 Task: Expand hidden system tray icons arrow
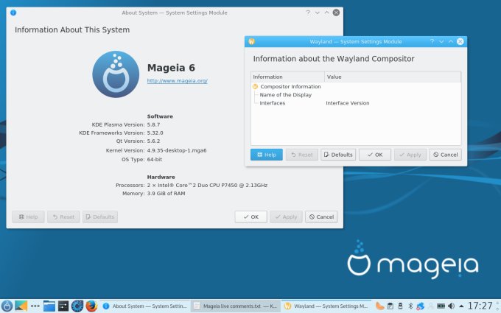[x=461, y=306]
